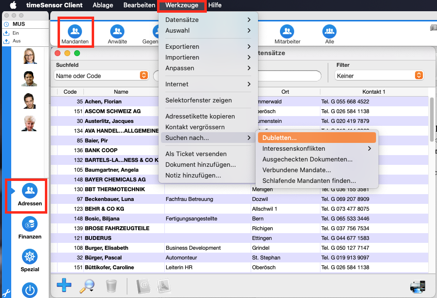Open the Filter Keiner dropdown

tap(379, 75)
